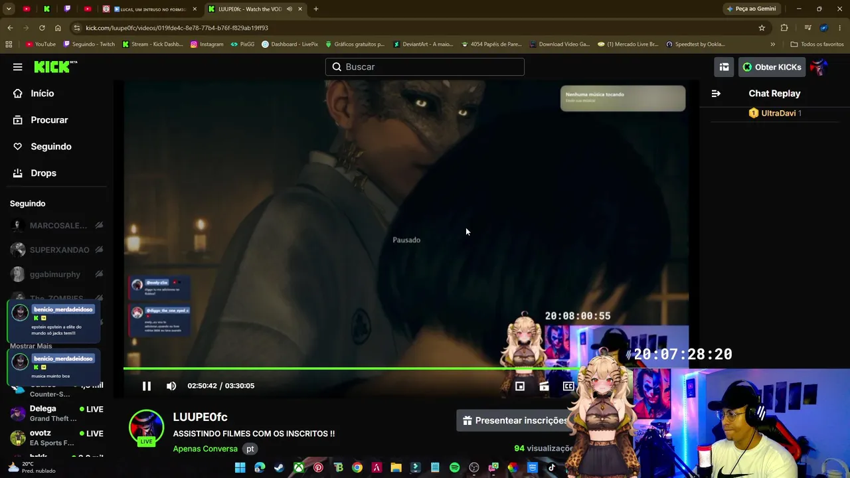Open the YouTube bookmark
The width and height of the screenshot is (850, 478).
click(x=41, y=44)
